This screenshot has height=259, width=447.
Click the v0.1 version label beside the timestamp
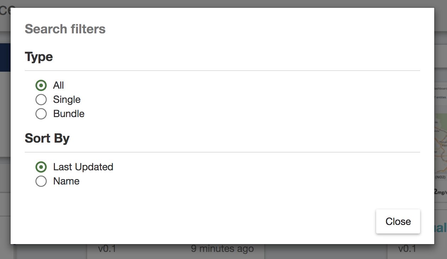coord(107,249)
